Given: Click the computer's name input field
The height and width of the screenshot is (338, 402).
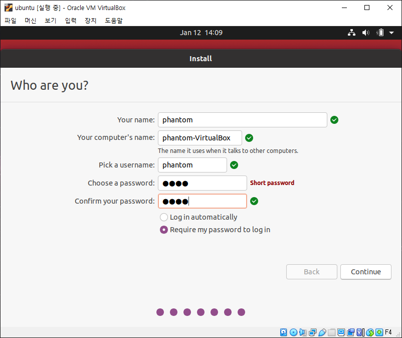Looking at the screenshot, I should [200, 138].
